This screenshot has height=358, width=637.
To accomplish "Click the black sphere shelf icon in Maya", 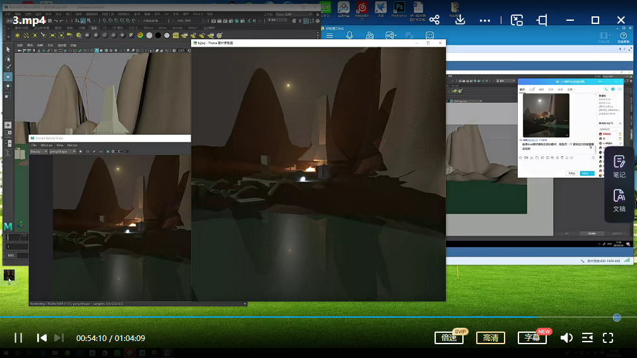I will [158, 36].
